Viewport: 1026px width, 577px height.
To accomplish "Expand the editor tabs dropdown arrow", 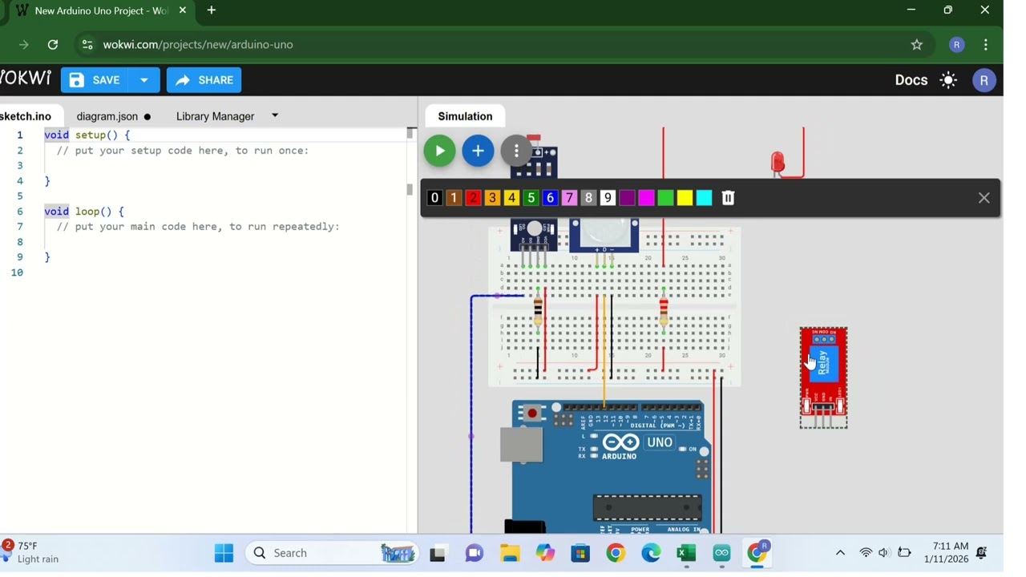I will [275, 115].
